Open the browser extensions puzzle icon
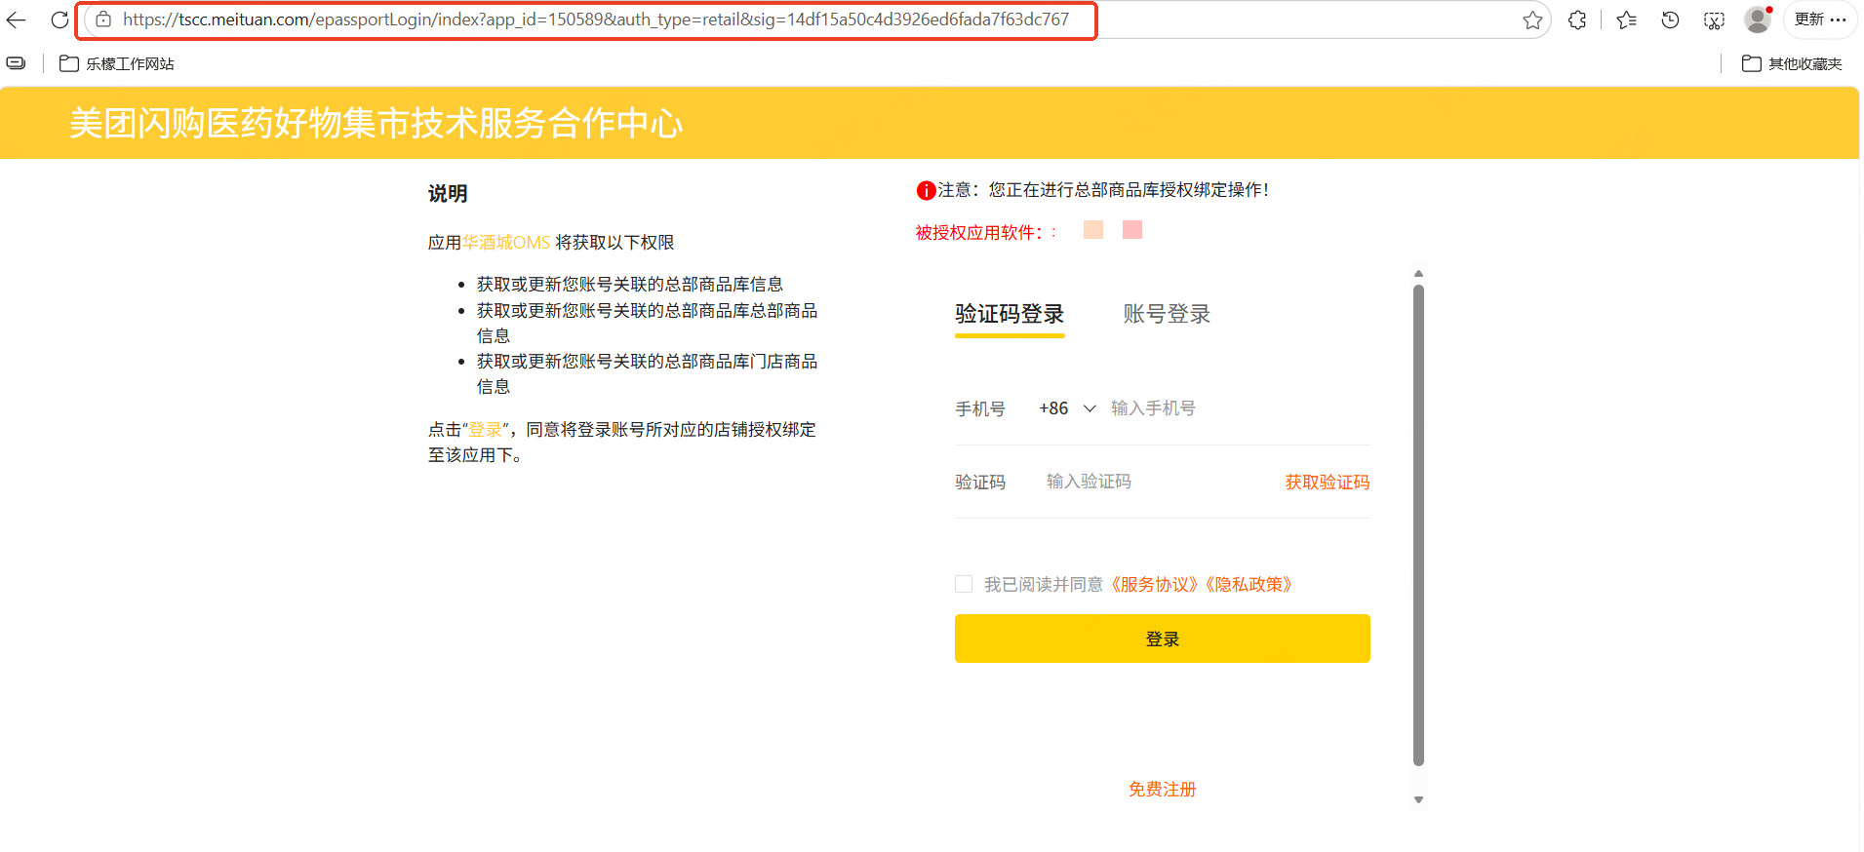This screenshot has height=852, width=1864. (x=1577, y=19)
